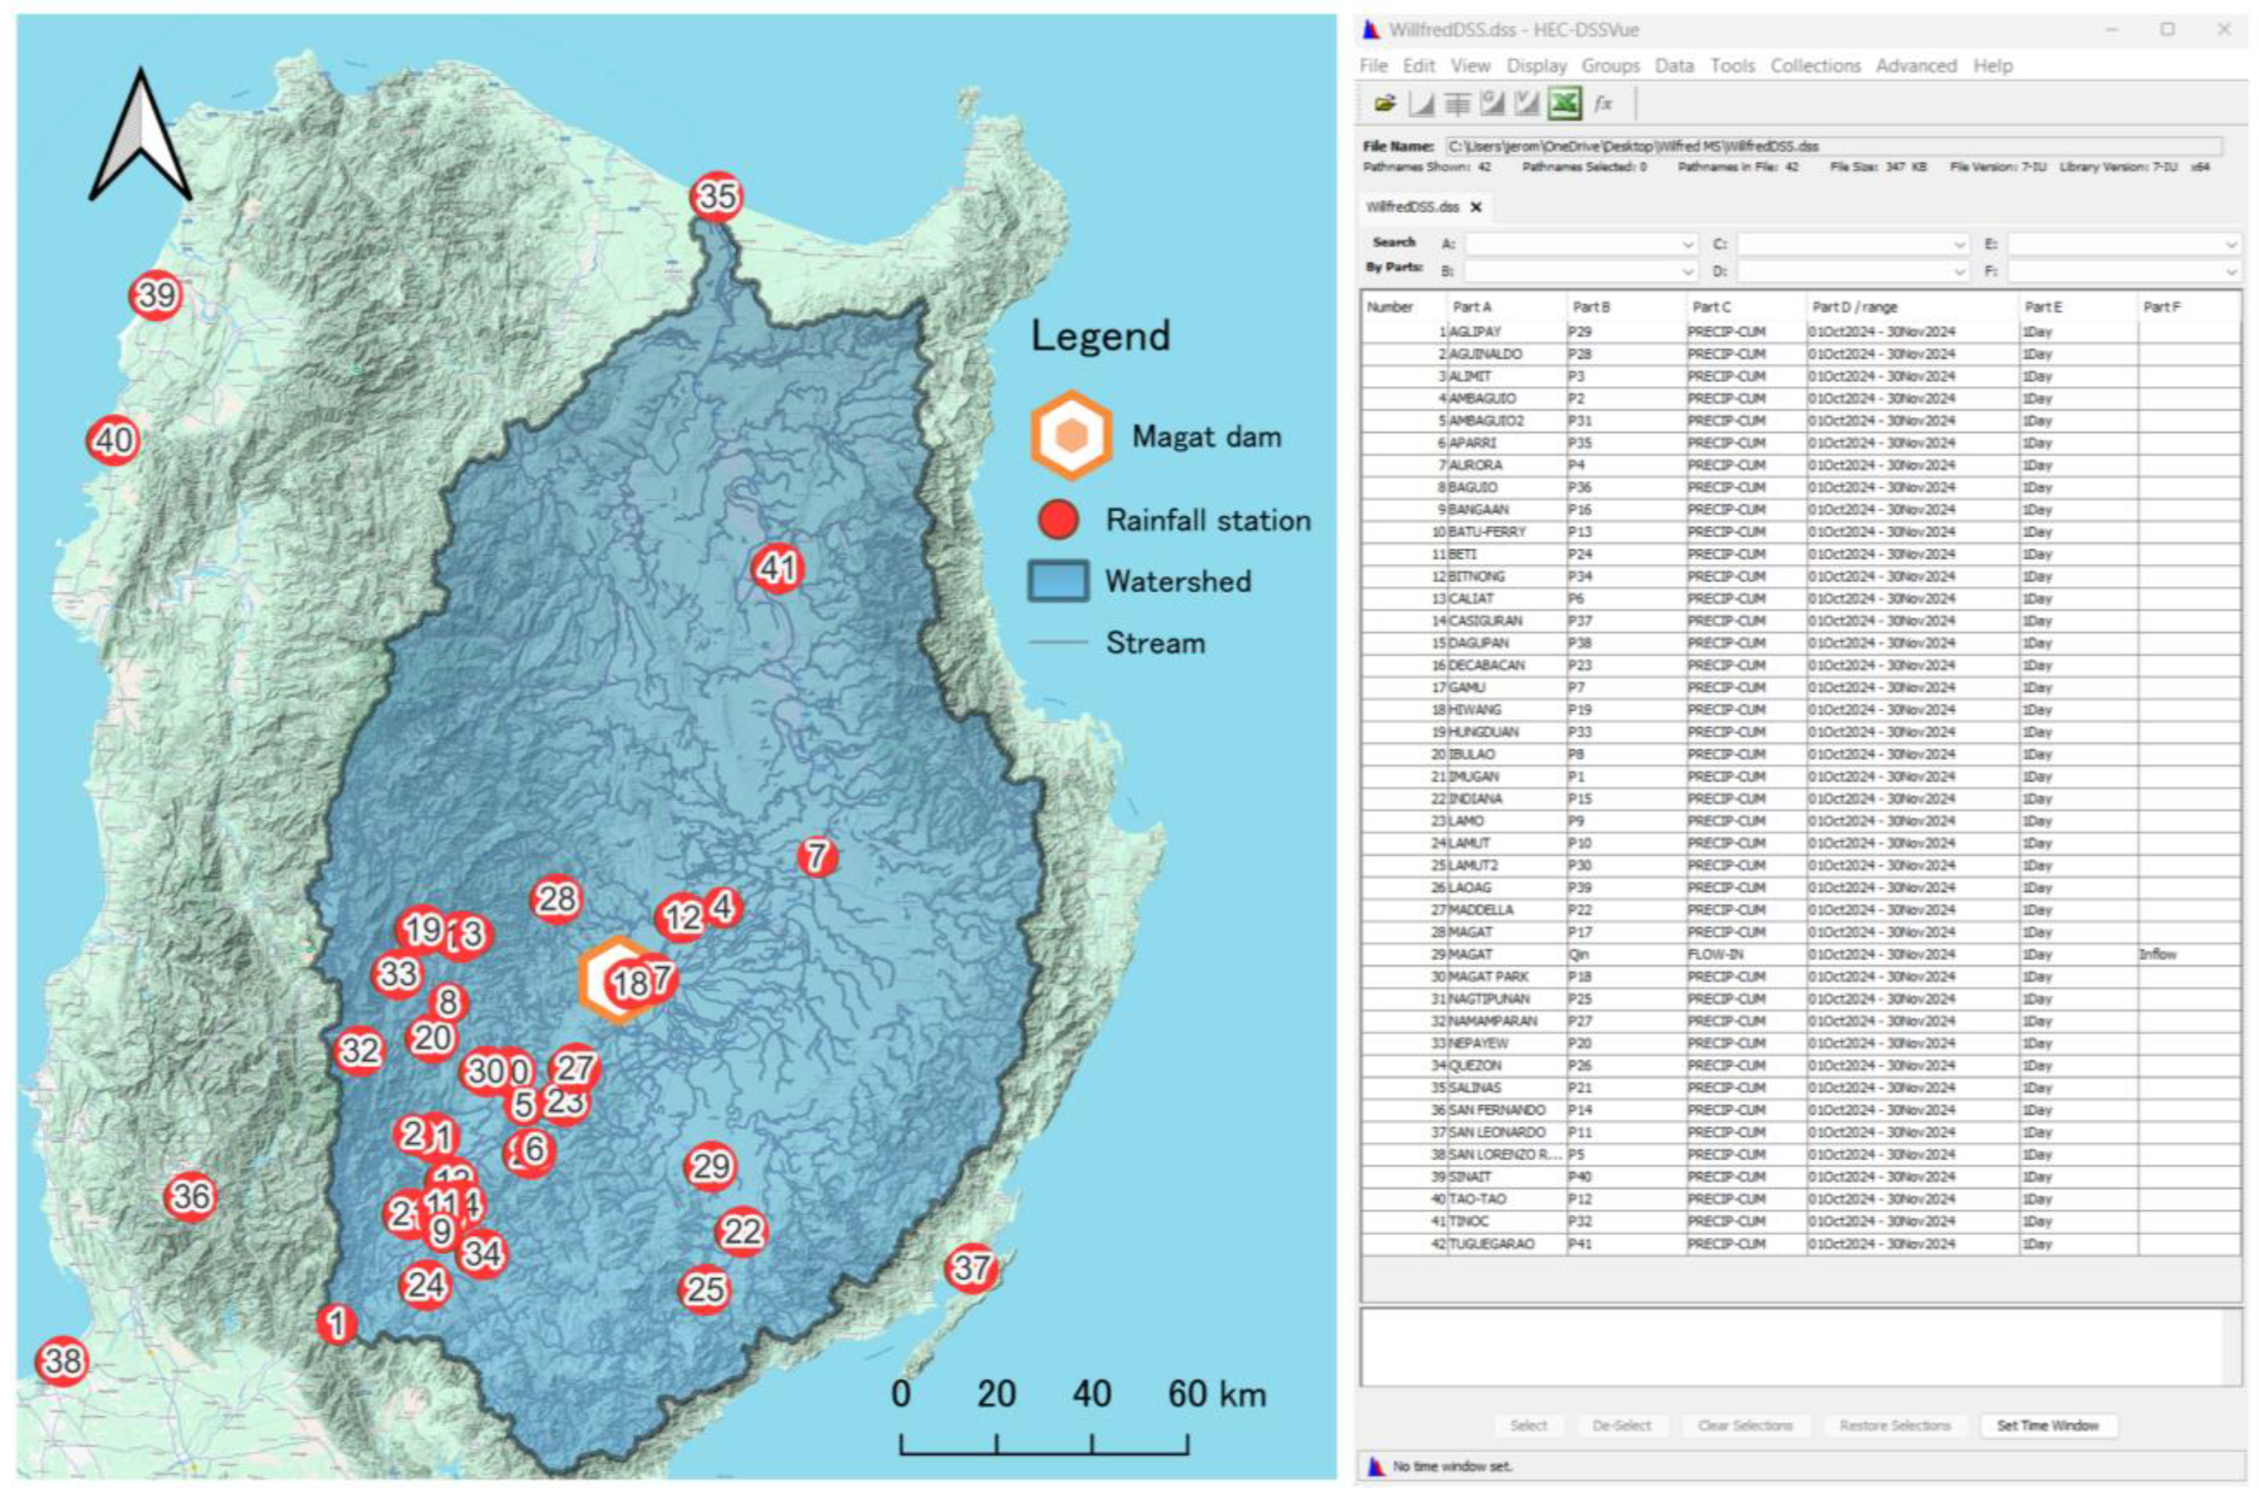
Task: Click the Excel export icon
Action: [x=1564, y=104]
